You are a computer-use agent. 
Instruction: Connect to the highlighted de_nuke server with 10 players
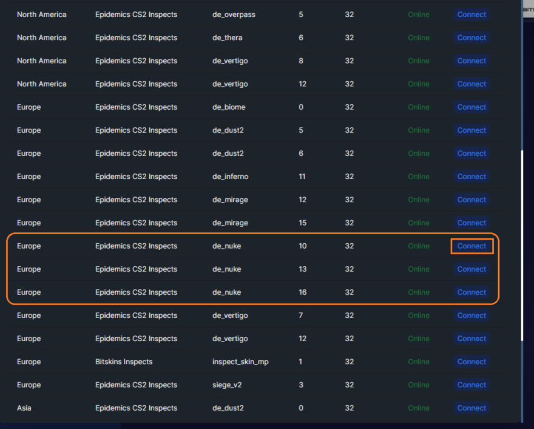coord(471,246)
